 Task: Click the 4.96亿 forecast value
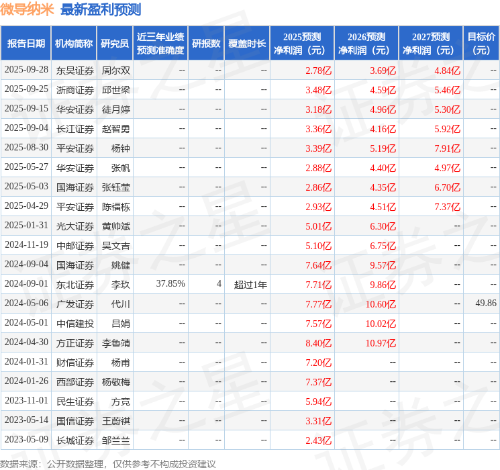click(383, 109)
